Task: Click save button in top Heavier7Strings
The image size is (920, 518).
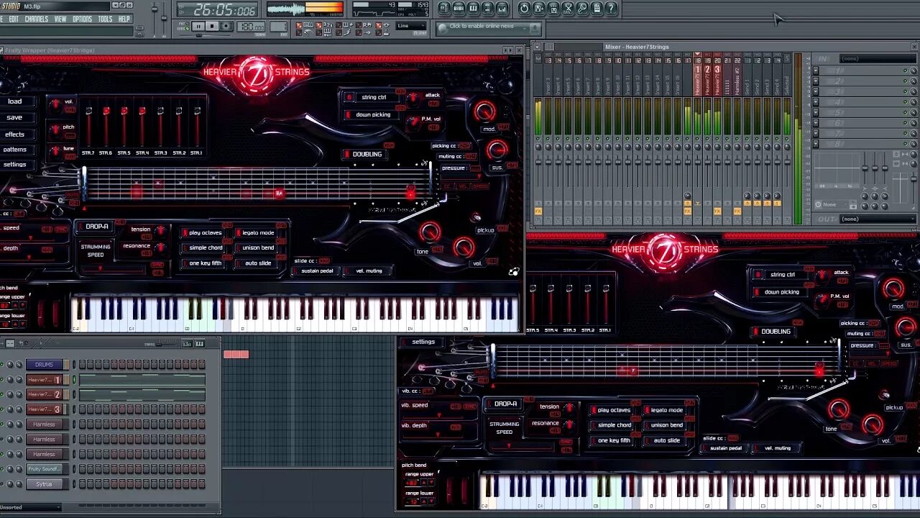Action: [15, 117]
